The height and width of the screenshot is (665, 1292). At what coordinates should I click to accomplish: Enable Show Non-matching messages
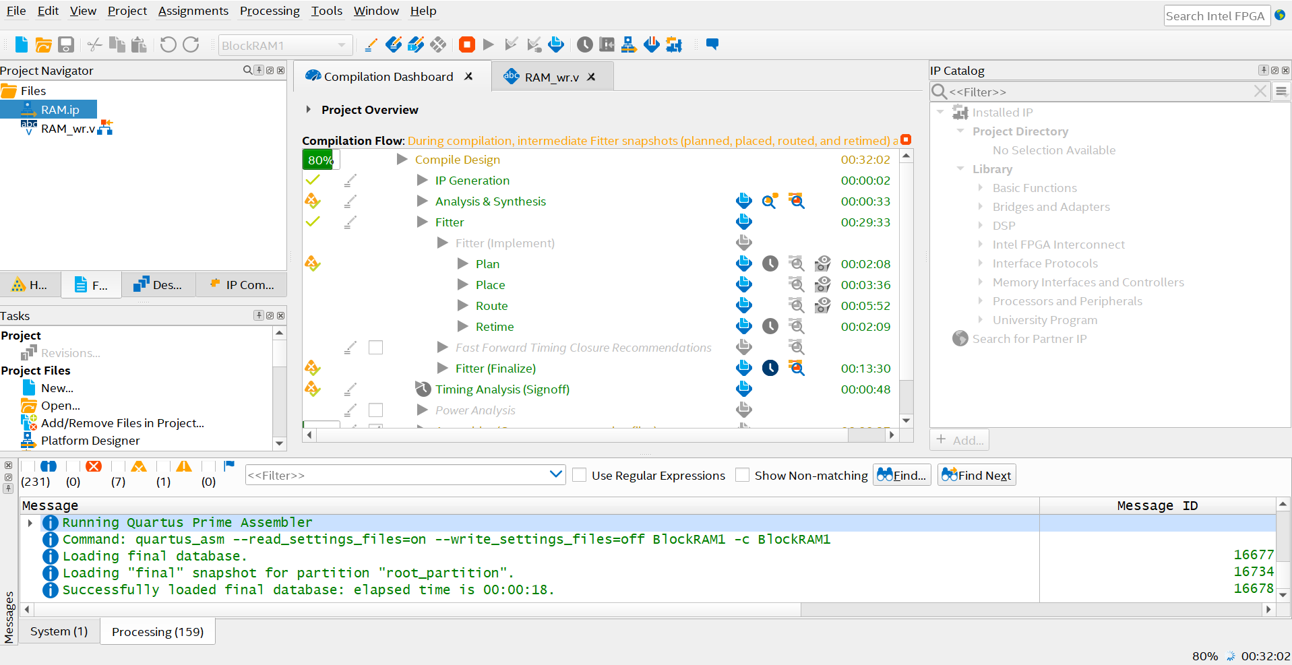[x=742, y=475]
